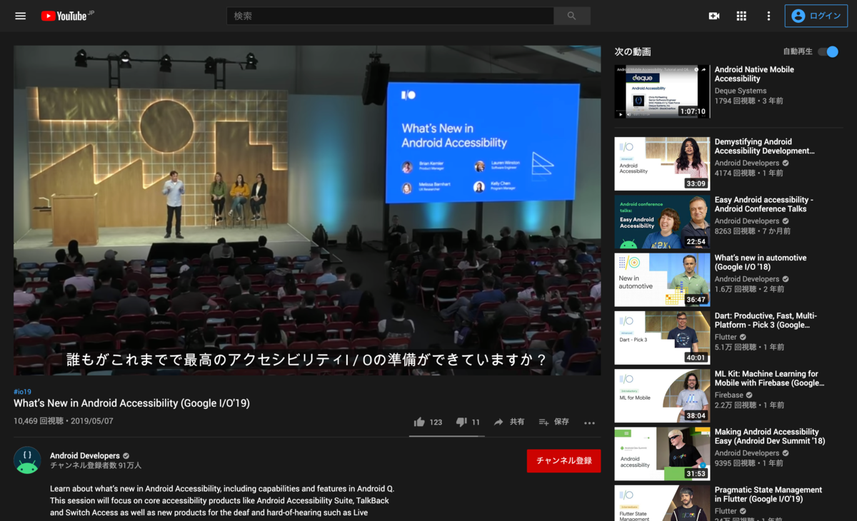Viewport: 857px width, 521px height.
Task: Go to the YouTube home logo
Action: [66, 16]
